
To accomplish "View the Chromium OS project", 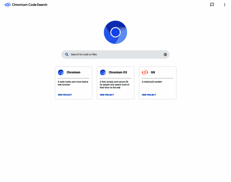I will pyautogui.click(x=107, y=95).
